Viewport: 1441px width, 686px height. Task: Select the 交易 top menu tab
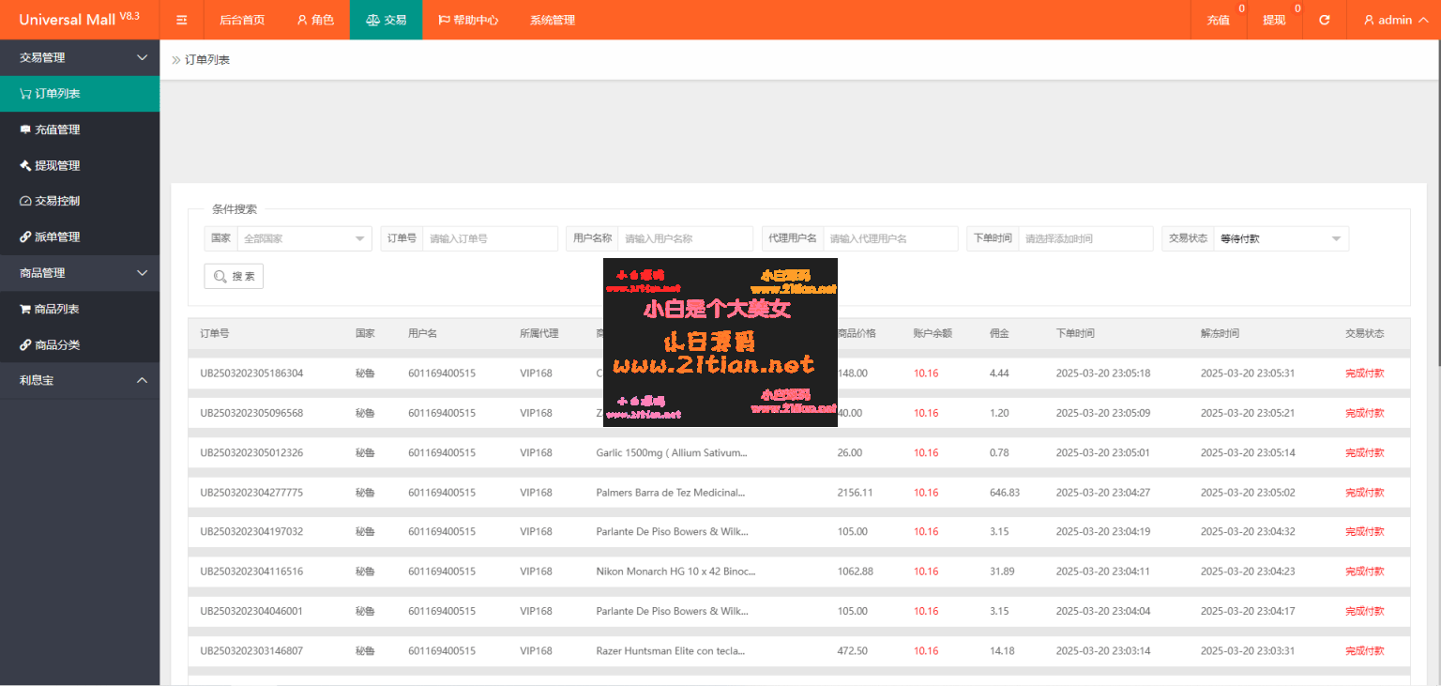tap(386, 20)
